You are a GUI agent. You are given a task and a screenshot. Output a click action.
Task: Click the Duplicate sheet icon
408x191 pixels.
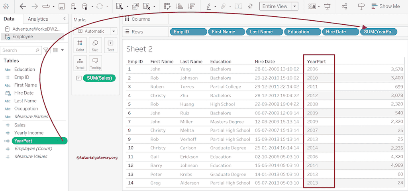point(135,6)
